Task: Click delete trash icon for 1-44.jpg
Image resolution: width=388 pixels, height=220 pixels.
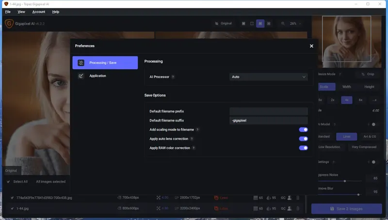Action: pos(298,209)
